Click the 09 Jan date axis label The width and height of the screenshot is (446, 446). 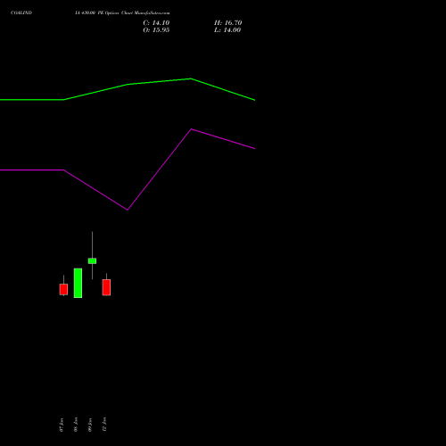[x=90, y=425]
